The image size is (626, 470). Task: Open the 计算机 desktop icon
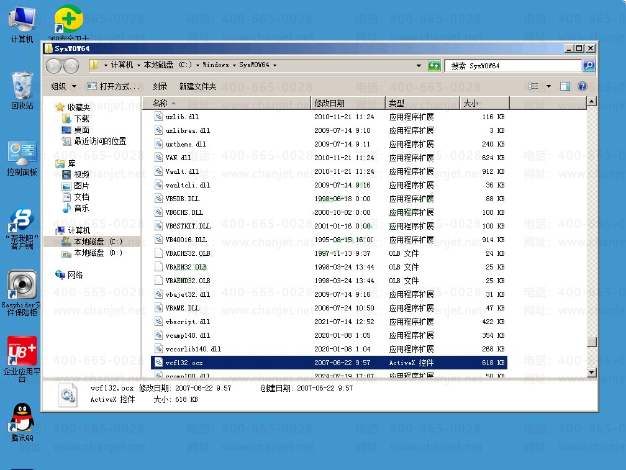[22, 24]
